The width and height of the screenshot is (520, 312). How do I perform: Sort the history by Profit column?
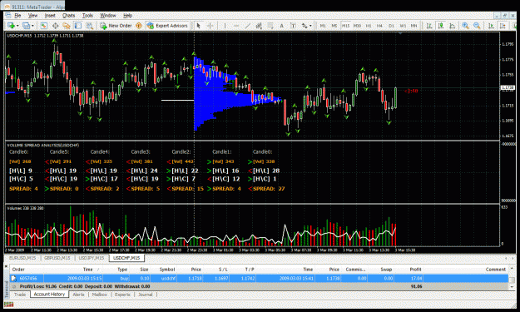tap(415, 270)
